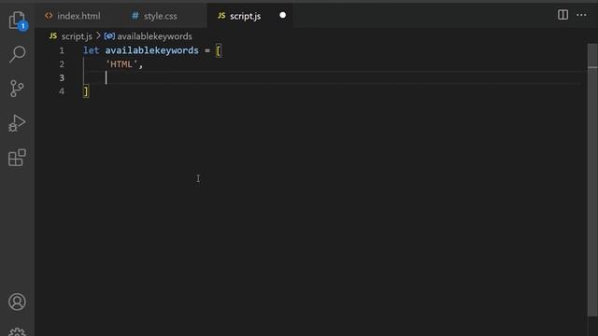Open the Accounts menu icon
The height and width of the screenshot is (336, 598).
click(x=17, y=301)
